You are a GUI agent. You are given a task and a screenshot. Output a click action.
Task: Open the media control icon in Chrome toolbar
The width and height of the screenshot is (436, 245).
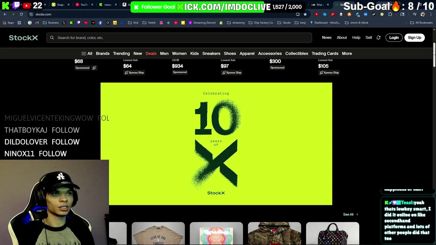pos(415,14)
